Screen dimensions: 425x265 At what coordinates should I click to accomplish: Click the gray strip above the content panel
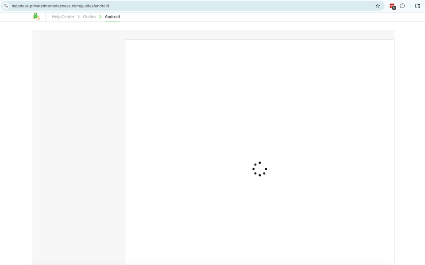click(212, 35)
